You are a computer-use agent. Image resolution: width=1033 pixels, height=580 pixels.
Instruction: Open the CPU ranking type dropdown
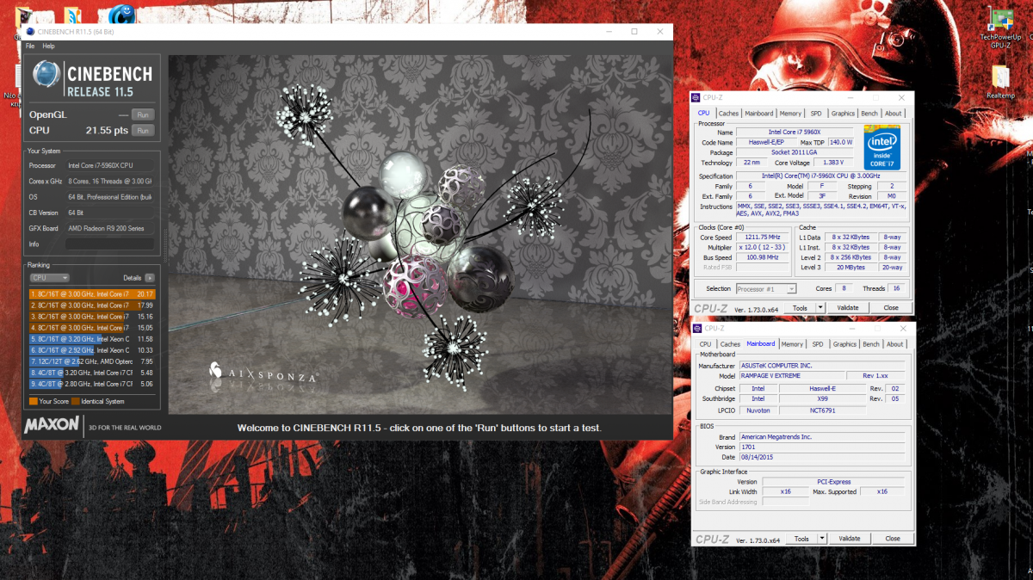point(50,278)
